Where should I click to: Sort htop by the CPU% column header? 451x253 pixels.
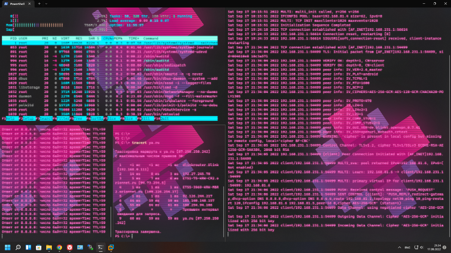tap(108, 38)
